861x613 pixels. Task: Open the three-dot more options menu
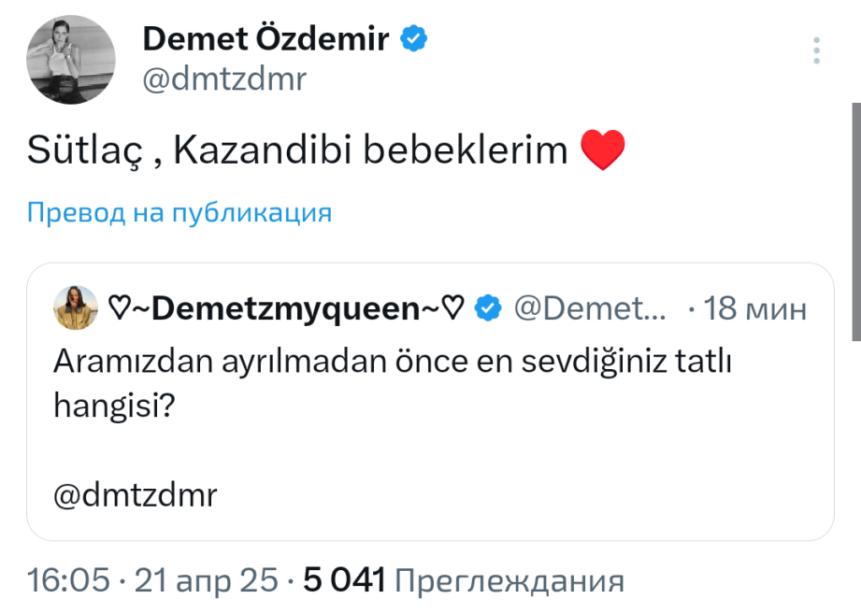click(817, 50)
